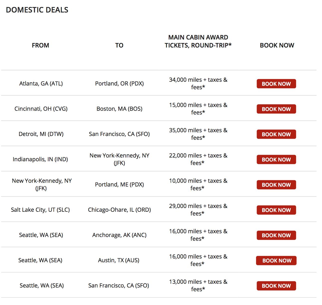Click Book Now for Salt Lake City to Chicago
Viewport: 322px width, 305px height.
[x=276, y=210]
